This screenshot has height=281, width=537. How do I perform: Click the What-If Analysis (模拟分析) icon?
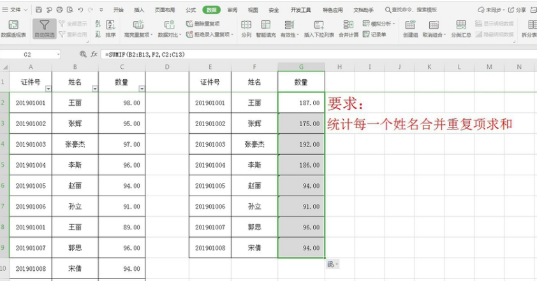pyautogui.click(x=366, y=24)
